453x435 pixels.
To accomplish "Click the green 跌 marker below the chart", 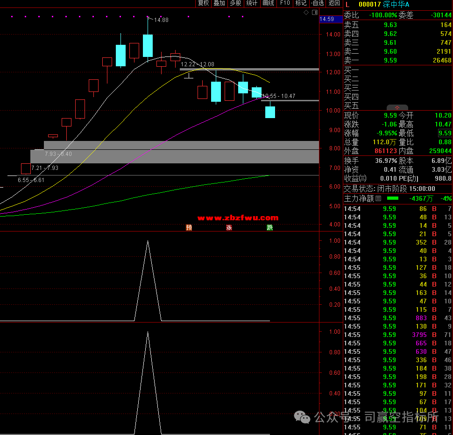I will coord(270,227).
